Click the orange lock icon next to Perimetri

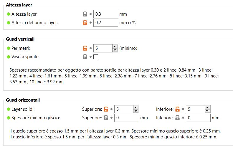coord(85,48)
